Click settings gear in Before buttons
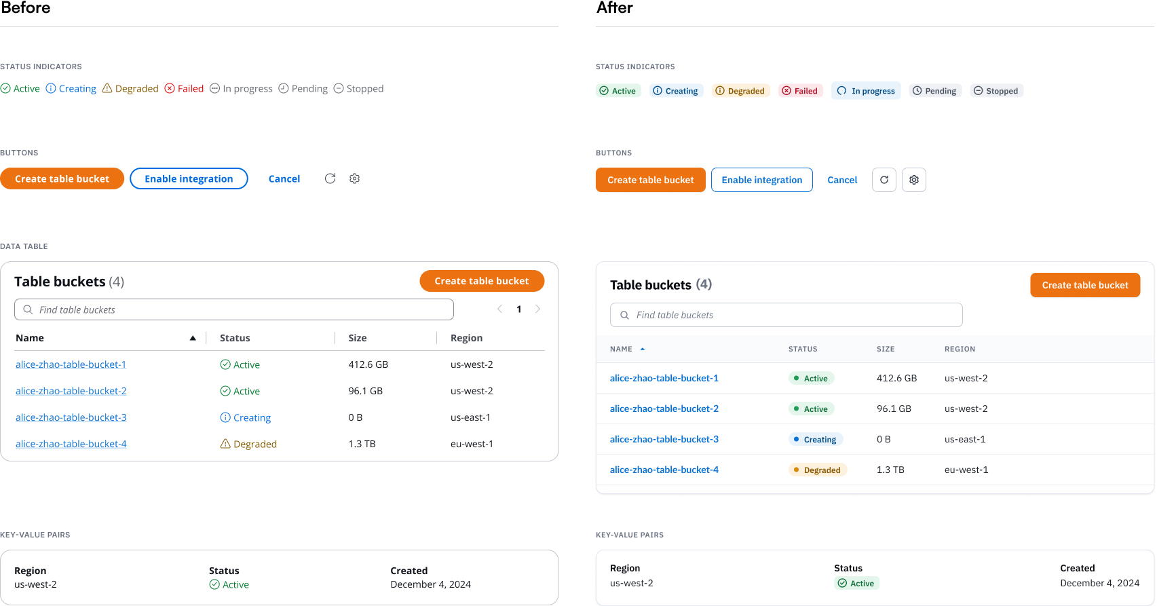The image size is (1157, 606). click(354, 178)
